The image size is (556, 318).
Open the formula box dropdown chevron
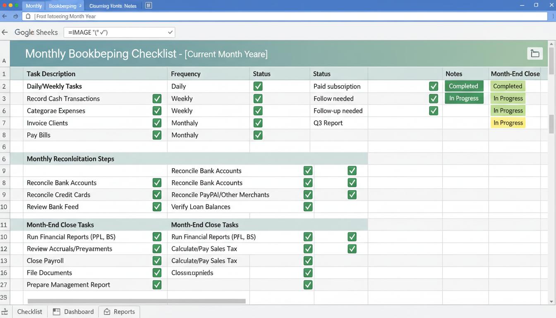pos(170,32)
